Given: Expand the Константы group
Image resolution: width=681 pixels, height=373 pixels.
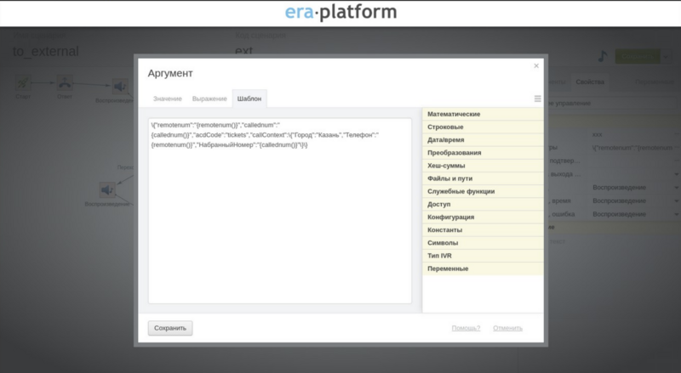Looking at the screenshot, I should 483,230.
